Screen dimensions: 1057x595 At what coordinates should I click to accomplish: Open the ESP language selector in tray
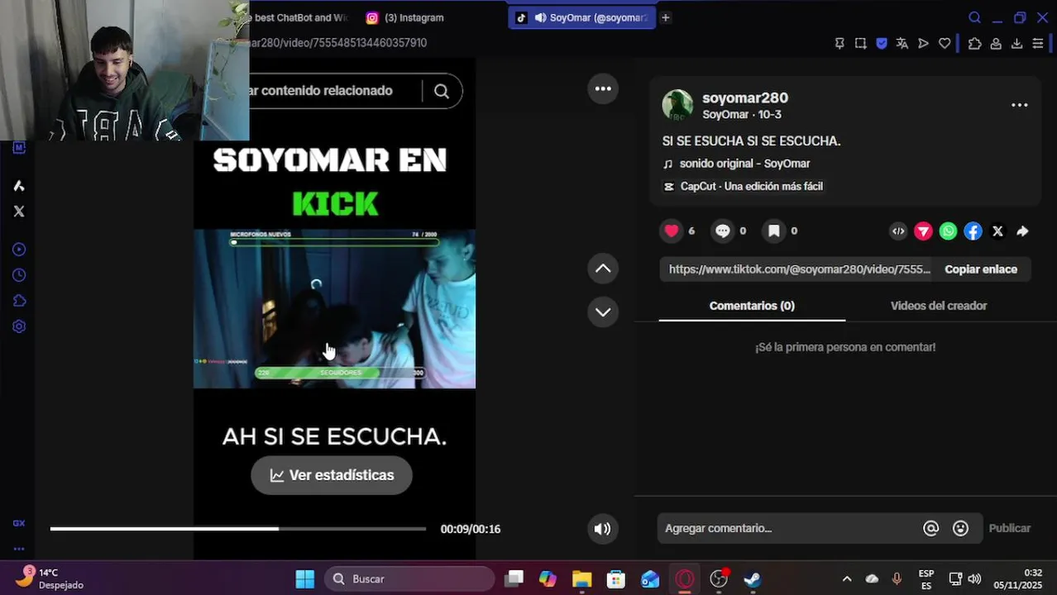pyautogui.click(x=926, y=579)
